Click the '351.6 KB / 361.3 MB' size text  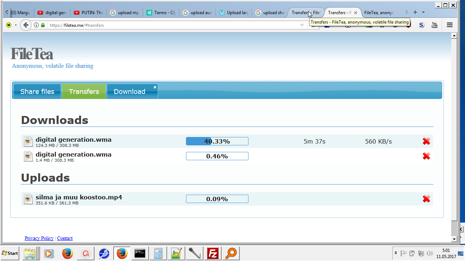[57, 203]
